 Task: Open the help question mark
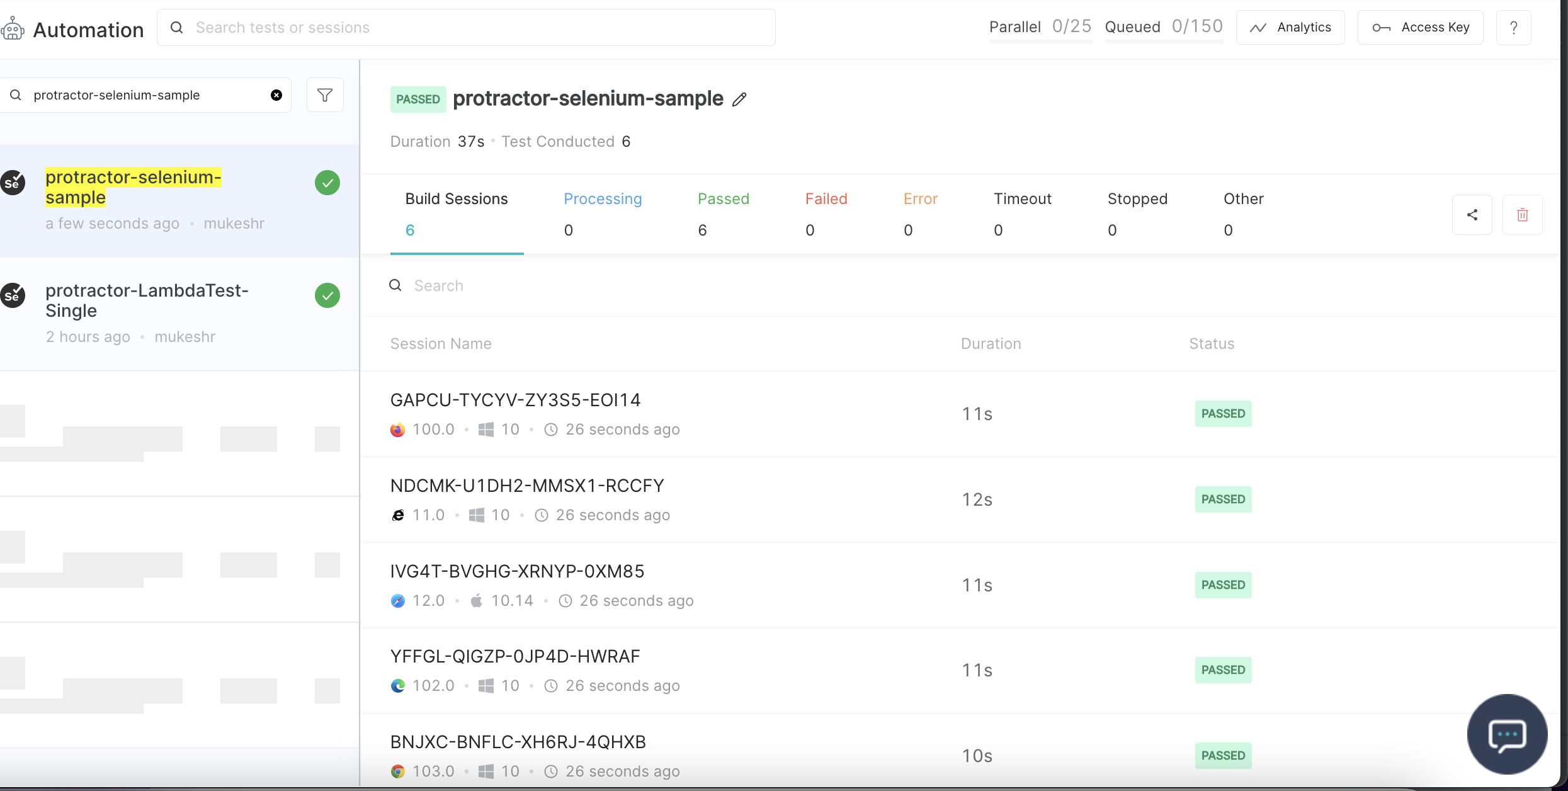point(1513,28)
